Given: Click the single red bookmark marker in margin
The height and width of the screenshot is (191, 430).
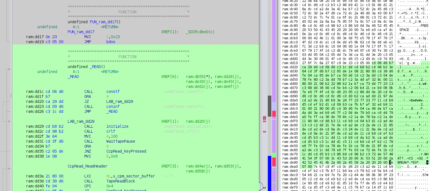Looking at the screenshot, I should tap(264, 132).
